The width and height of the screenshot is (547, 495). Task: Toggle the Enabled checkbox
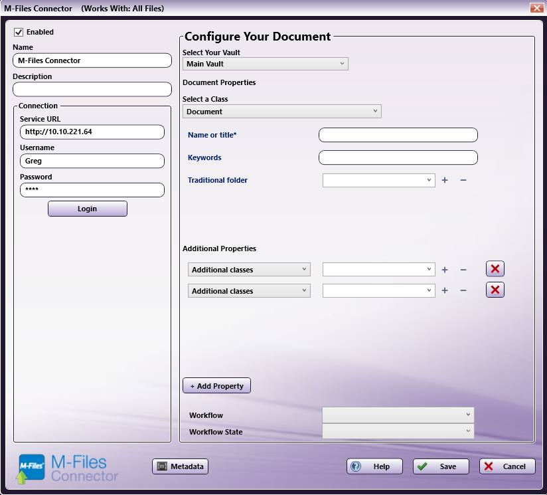[19, 32]
